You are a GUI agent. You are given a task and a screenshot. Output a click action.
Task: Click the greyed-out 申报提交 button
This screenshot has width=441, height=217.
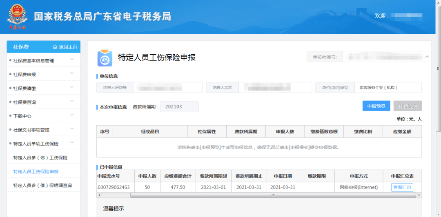(x=408, y=106)
